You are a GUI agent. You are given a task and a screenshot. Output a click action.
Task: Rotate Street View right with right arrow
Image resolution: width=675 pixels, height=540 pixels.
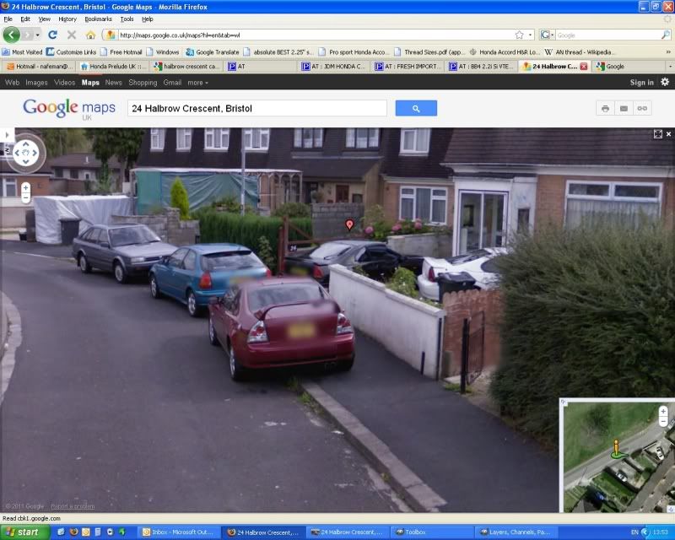tap(35, 153)
